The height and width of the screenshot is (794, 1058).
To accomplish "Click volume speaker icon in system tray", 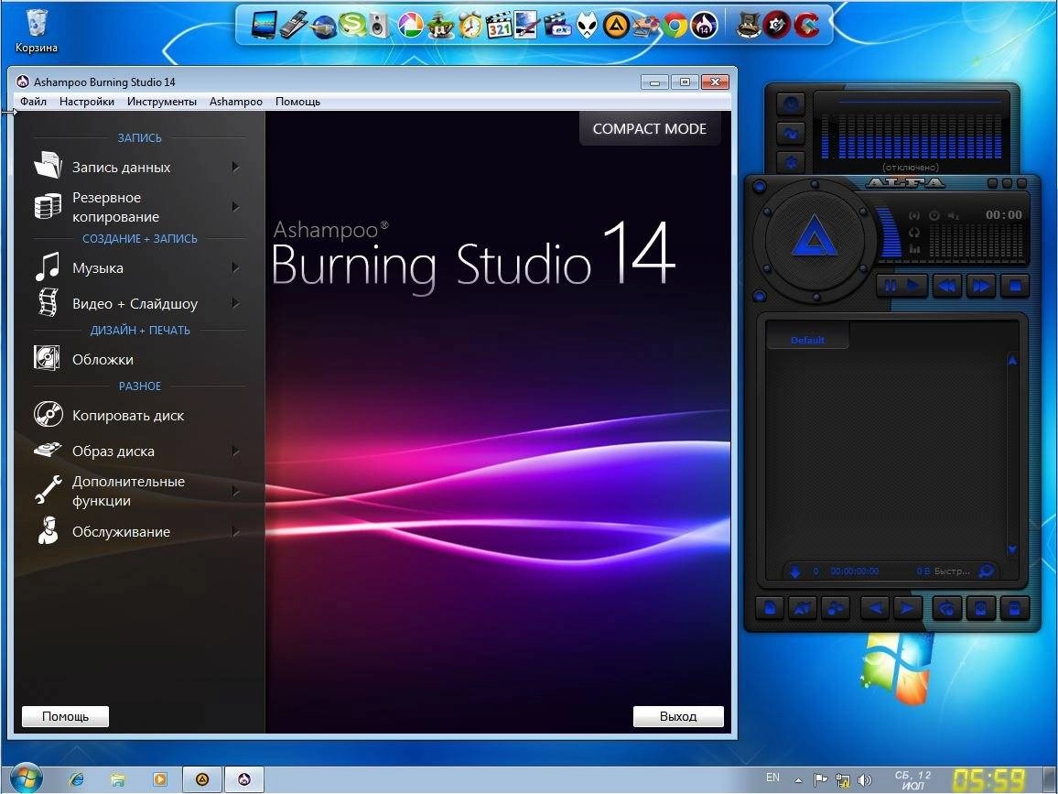I will coord(864,780).
